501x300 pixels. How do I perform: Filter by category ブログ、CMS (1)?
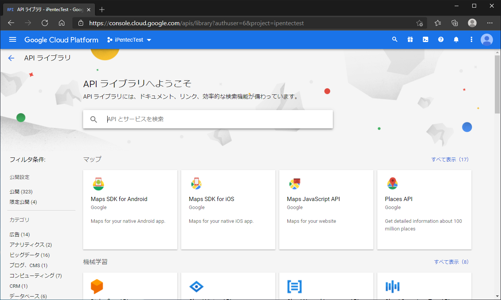(28, 265)
